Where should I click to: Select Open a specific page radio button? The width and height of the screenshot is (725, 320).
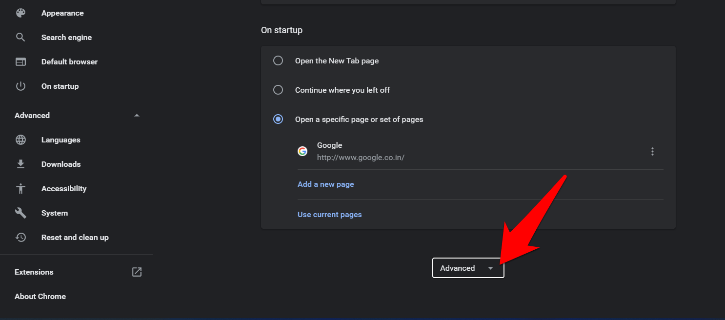[278, 120]
